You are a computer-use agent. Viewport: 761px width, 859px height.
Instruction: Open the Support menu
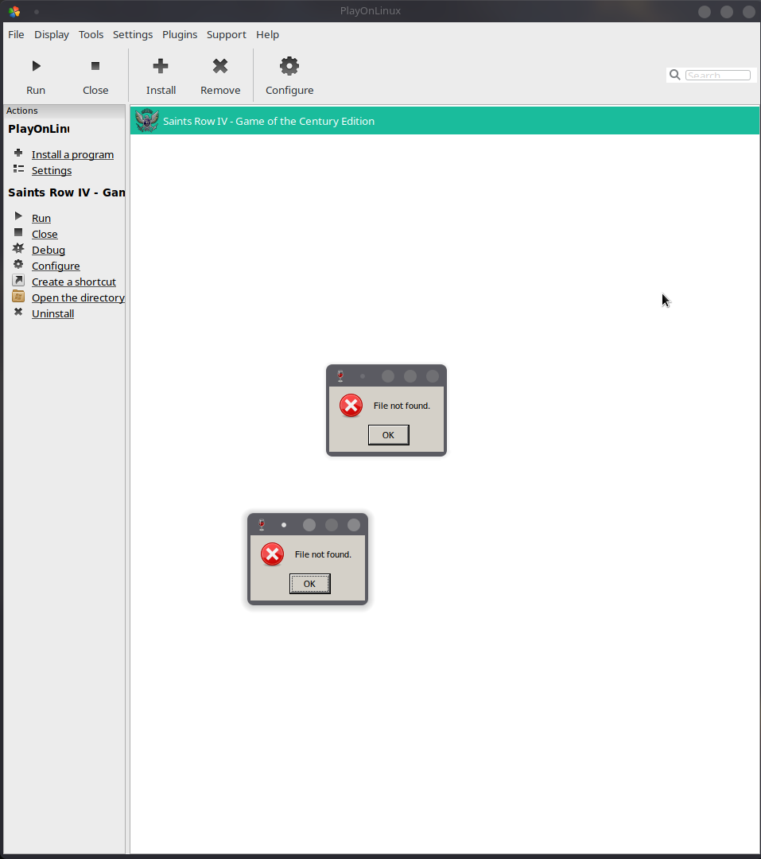tap(227, 34)
